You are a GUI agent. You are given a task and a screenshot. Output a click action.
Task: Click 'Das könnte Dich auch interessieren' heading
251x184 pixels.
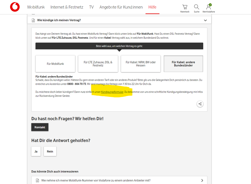coord(55,171)
